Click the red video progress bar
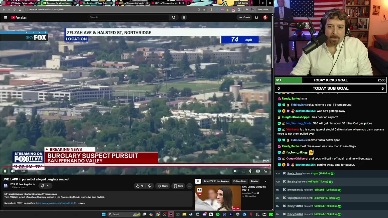This screenshot has width=388, height=218. [x=136, y=166]
